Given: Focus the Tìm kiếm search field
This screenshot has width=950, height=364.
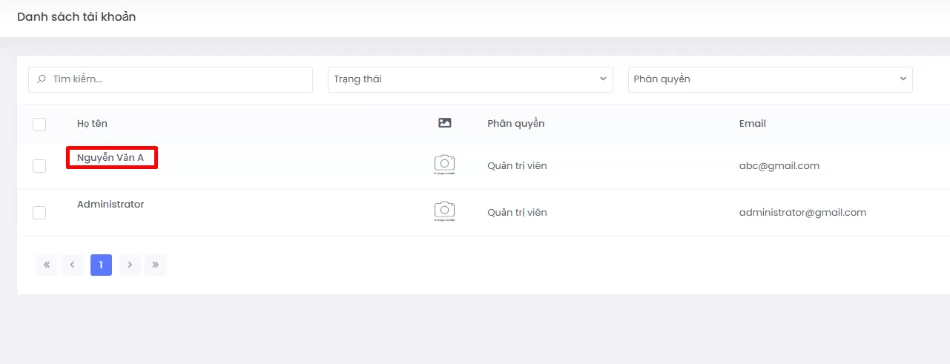Looking at the screenshot, I should coord(178,79).
